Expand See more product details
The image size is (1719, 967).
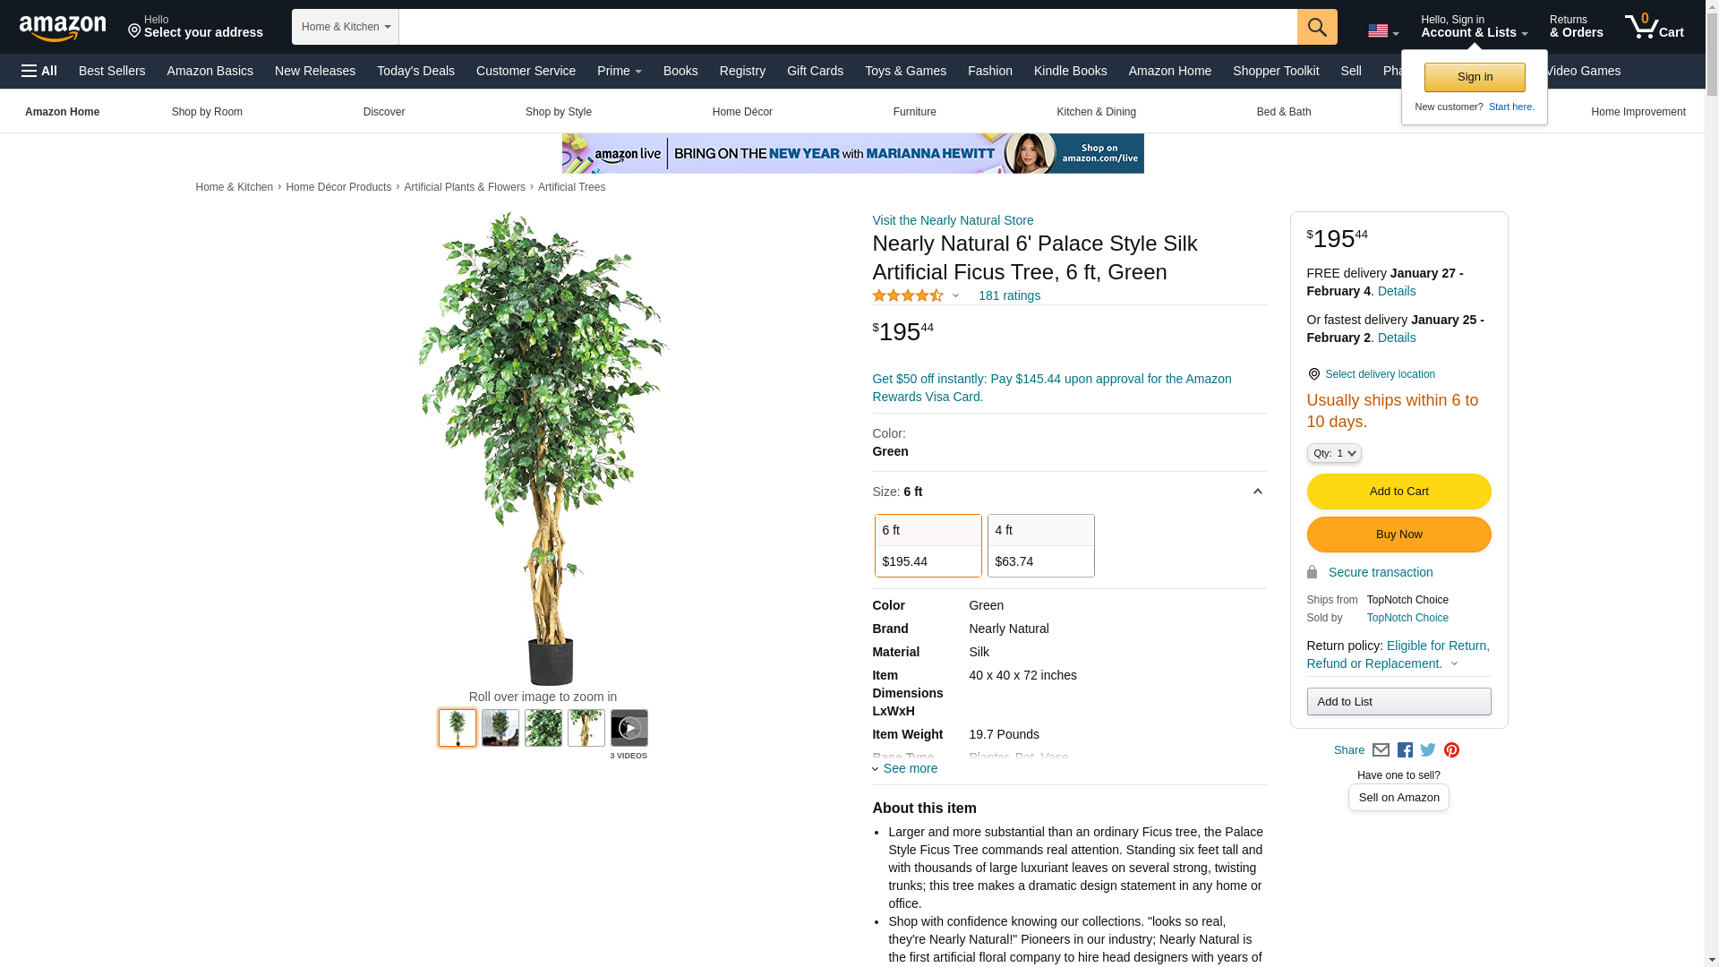905,768
